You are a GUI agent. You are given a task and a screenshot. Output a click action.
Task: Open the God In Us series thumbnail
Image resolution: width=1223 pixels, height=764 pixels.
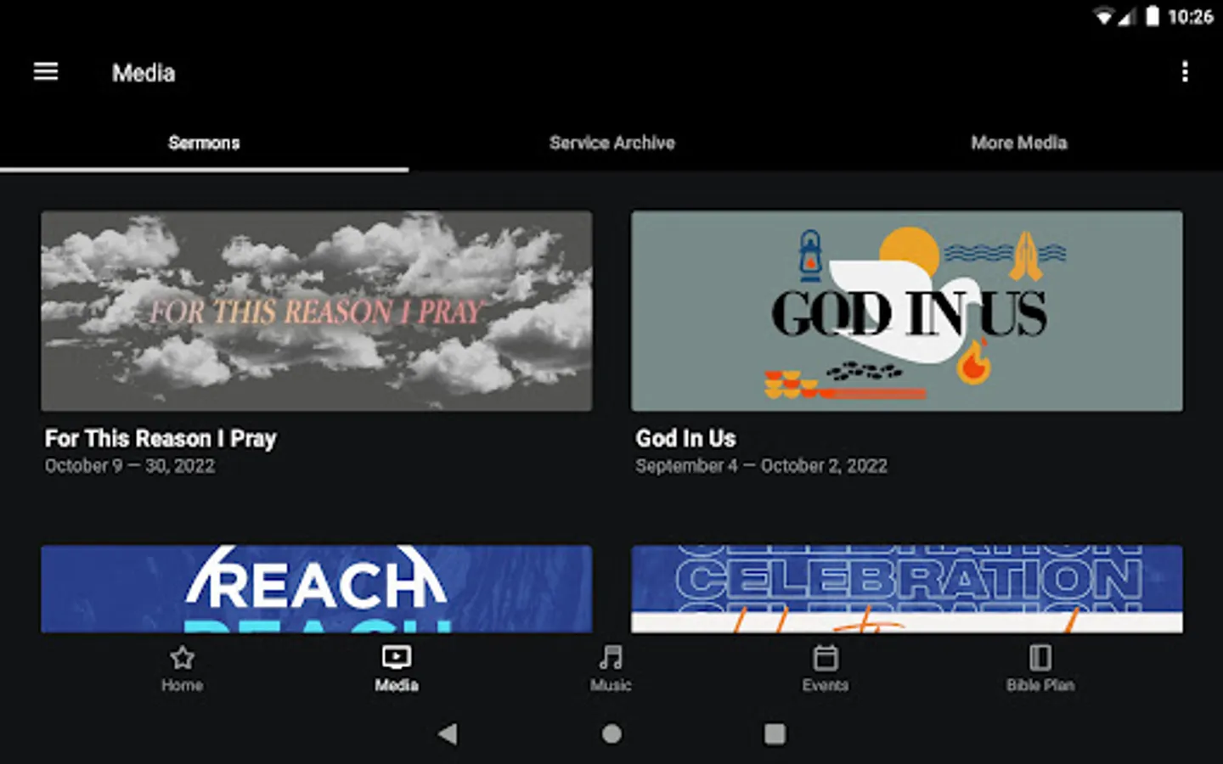coord(906,311)
